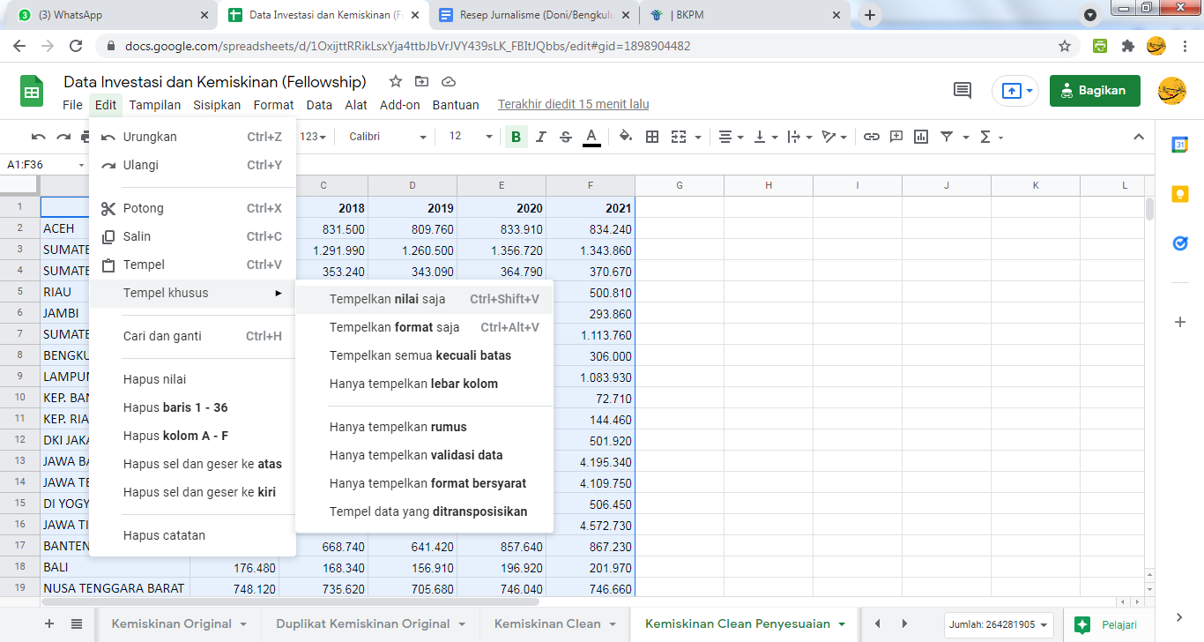Click the insert chart icon
The width and height of the screenshot is (1204, 642).
pos(921,137)
